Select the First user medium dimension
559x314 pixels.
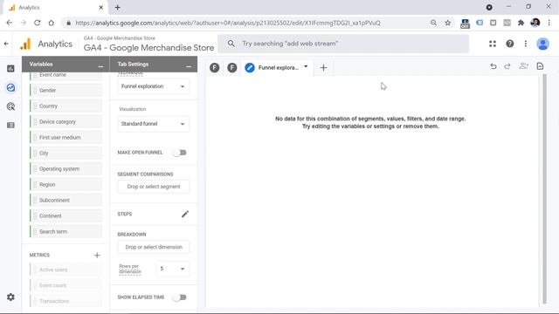coord(66,138)
